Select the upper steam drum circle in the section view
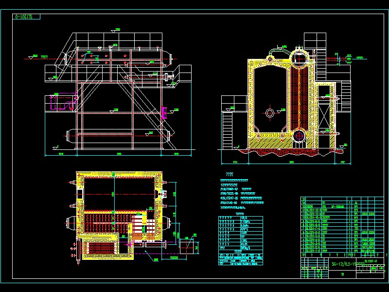389x292 pixels. pyautogui.click(x=300, y=58)
